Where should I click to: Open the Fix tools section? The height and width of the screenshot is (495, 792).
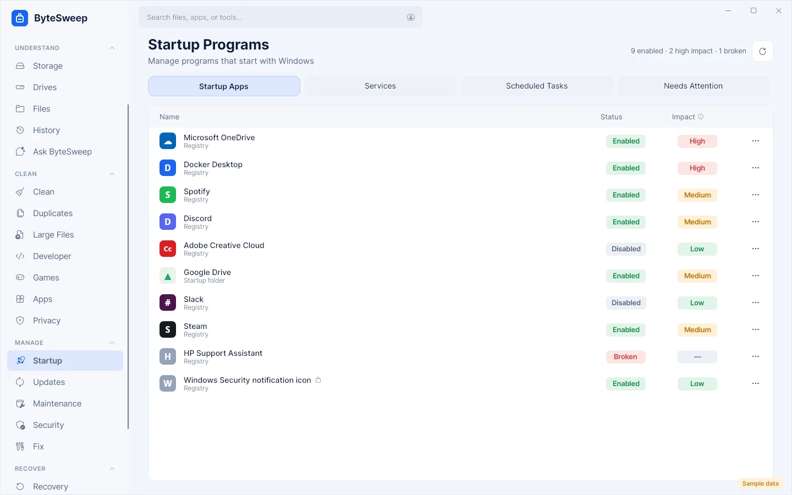pyautogui.click(x=65, y=447)
